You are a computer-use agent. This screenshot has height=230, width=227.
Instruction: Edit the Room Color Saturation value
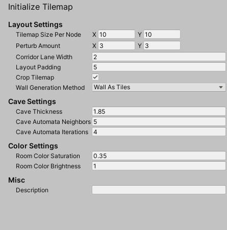159,156
